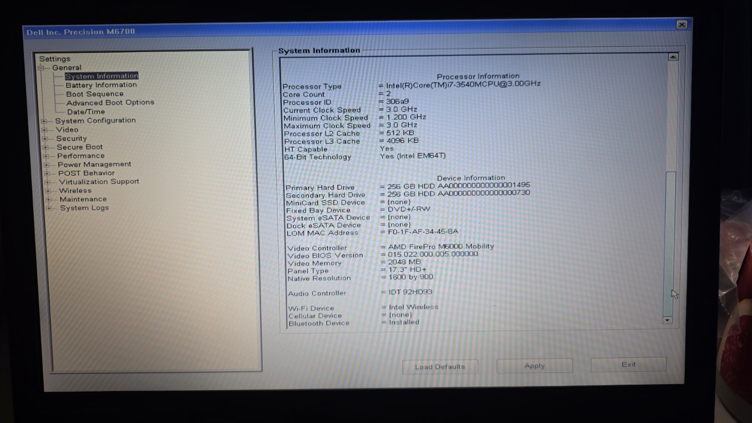Image resolution: width=752 pixels, height=423 pixels.
Task: Select the General label in tree
Action: click(x=67, y=68)
